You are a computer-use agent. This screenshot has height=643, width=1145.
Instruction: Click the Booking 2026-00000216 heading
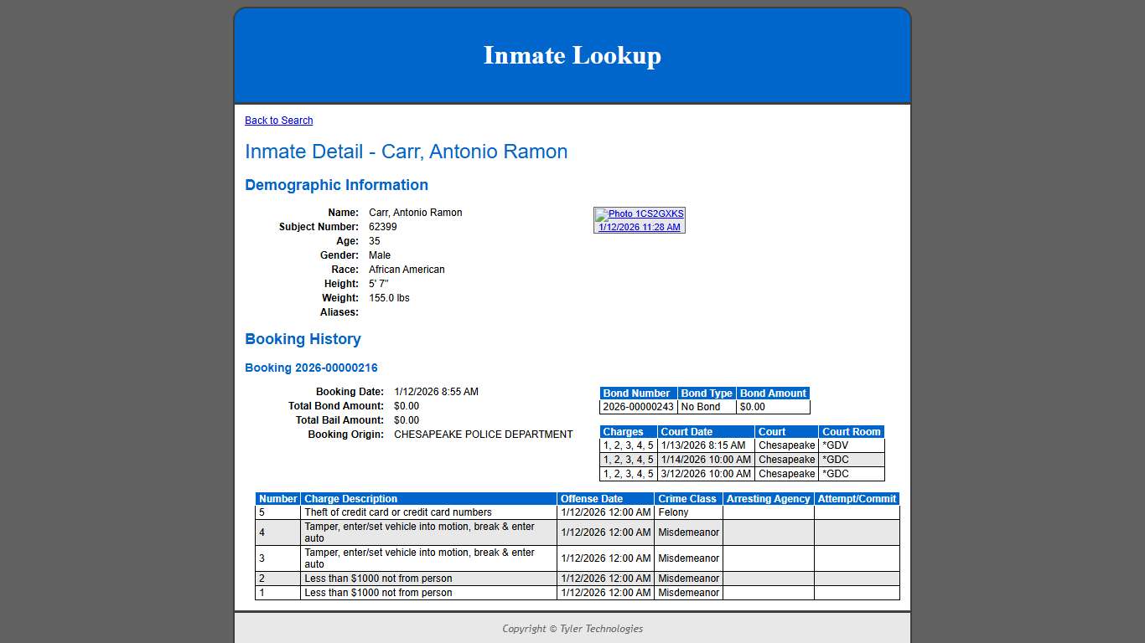311,368
